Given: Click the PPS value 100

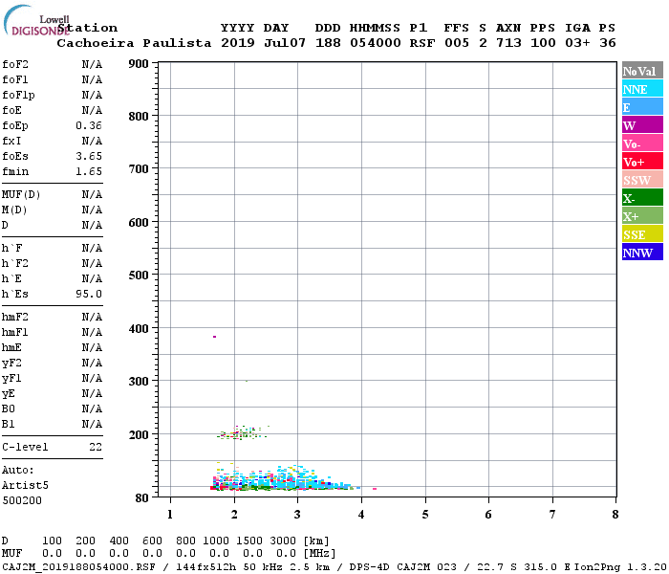Looking at the screenshot, I should (543, 43).
